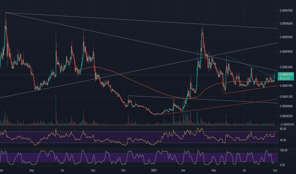
Task: Click the 0.00000800 price axis label
Action: [286, 106]
